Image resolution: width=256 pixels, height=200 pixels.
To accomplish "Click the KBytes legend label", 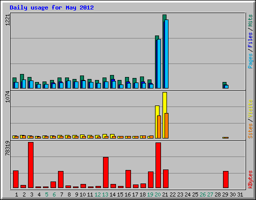I will tap(250, 179).
